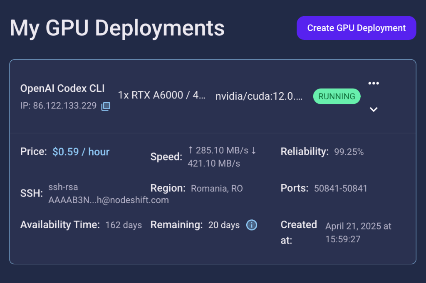Select the OpenAI Codex CLI deployment name
This screenshot has height=283, width=426.
(x=62, y=89)
